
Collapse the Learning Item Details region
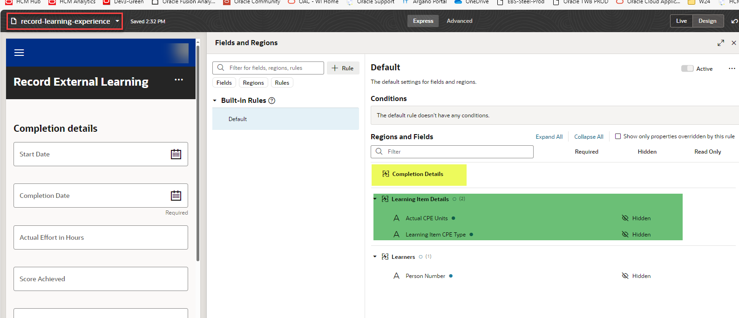point(375,199)
